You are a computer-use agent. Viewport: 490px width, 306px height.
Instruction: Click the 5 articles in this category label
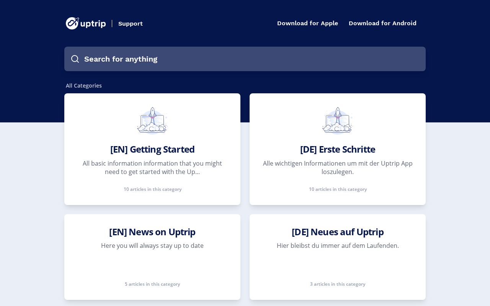coord(152,284)
